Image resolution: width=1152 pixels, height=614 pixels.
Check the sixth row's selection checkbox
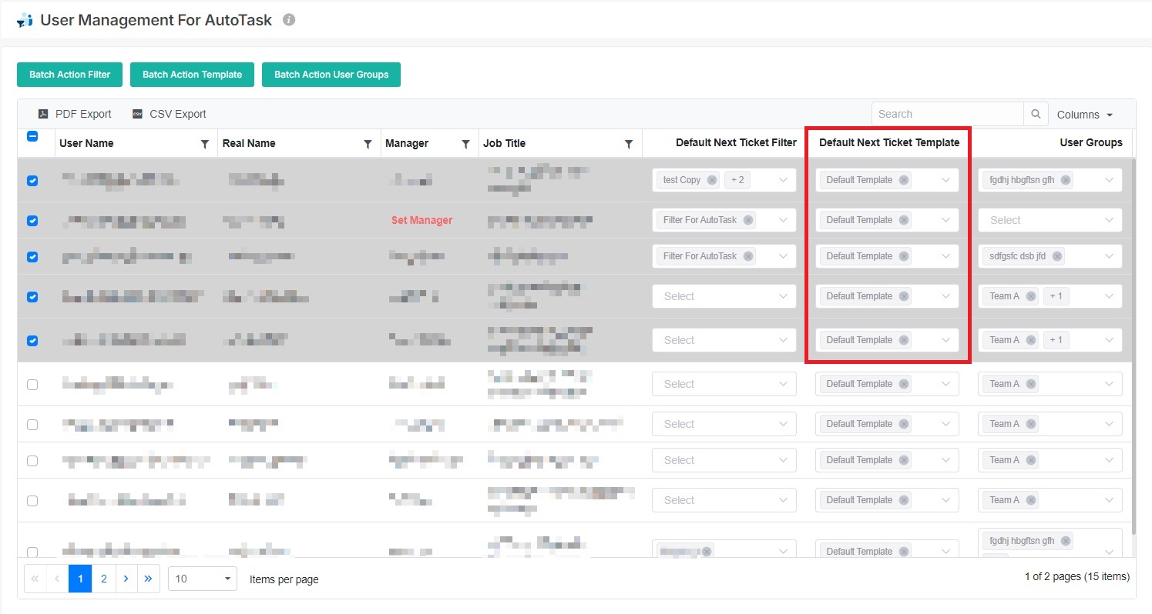click(x=32, y=384)
